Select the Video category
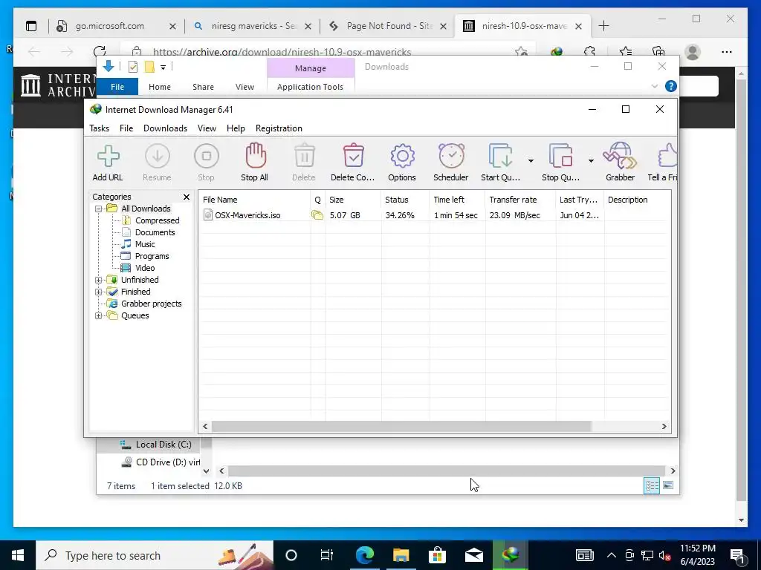 pos(145,268)
